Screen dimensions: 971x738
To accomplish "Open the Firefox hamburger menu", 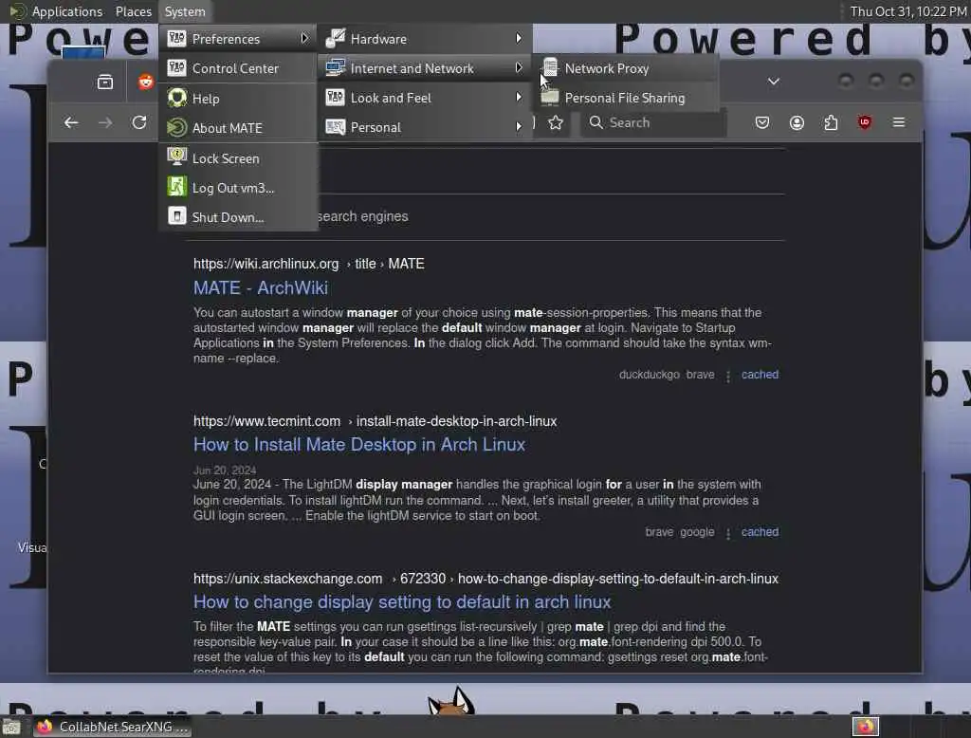I will point(899,122).
